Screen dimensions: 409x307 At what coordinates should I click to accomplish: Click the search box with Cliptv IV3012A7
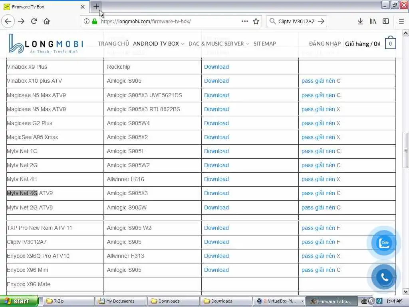point(296,22)
